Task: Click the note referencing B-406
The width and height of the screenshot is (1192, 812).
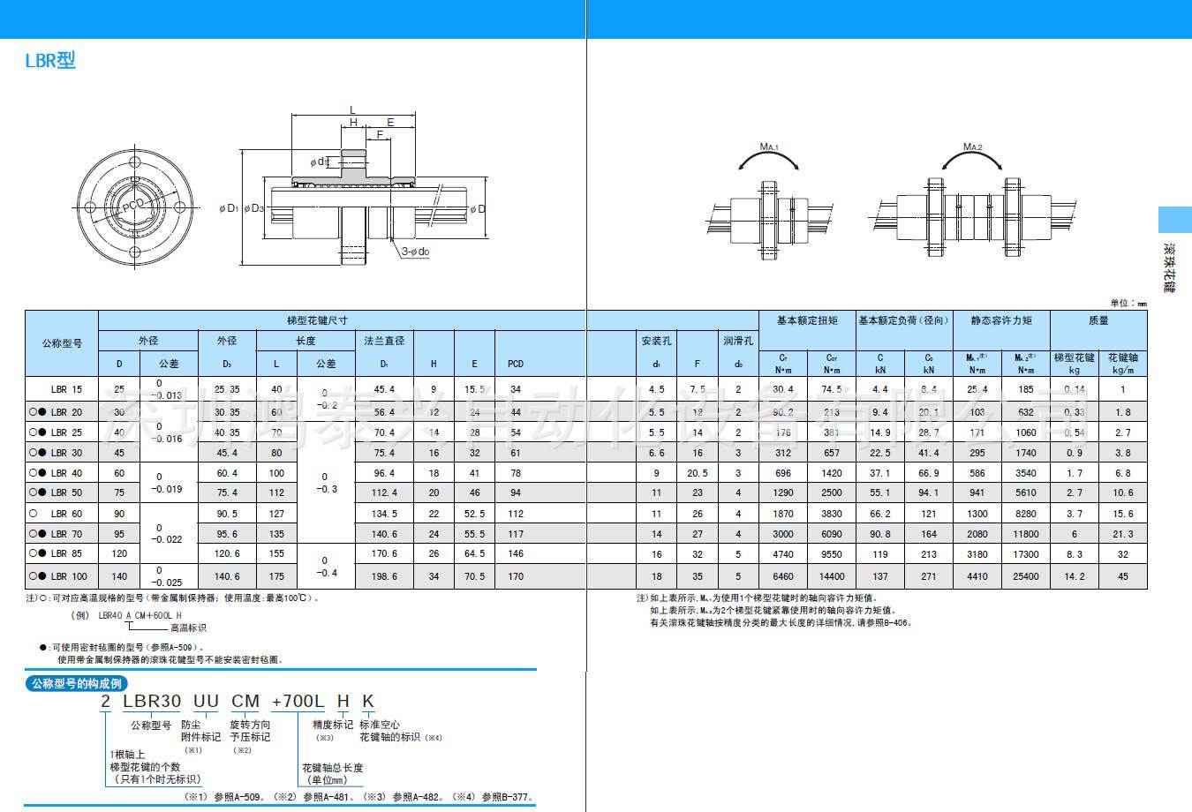Action: pos(781,623)
